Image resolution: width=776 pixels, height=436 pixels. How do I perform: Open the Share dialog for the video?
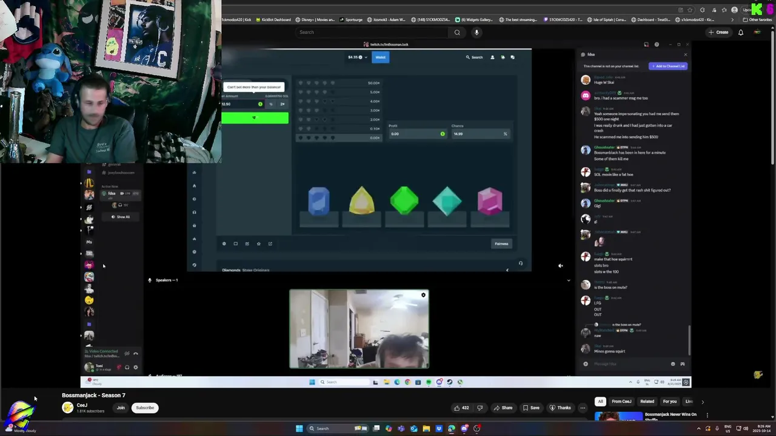click(x=503, y=408)
